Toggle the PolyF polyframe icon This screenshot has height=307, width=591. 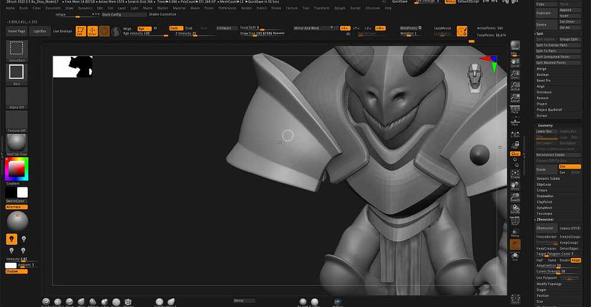tap(515, 221)
